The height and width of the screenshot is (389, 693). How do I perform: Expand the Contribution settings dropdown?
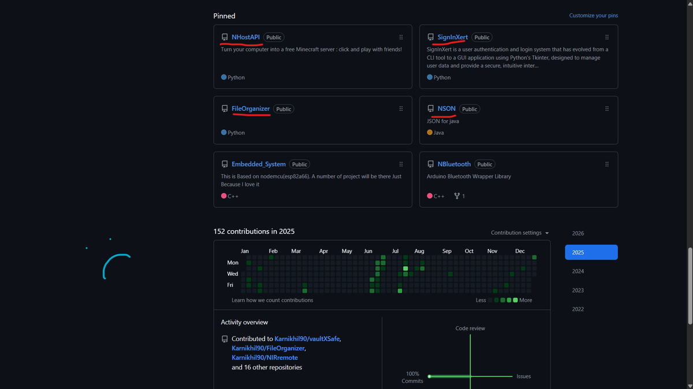point(520,233)
